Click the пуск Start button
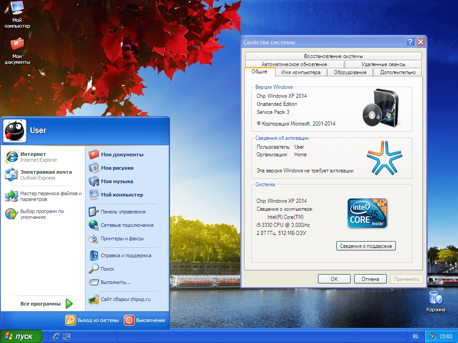Screen dimensions: 458x343 pos(21,336)
